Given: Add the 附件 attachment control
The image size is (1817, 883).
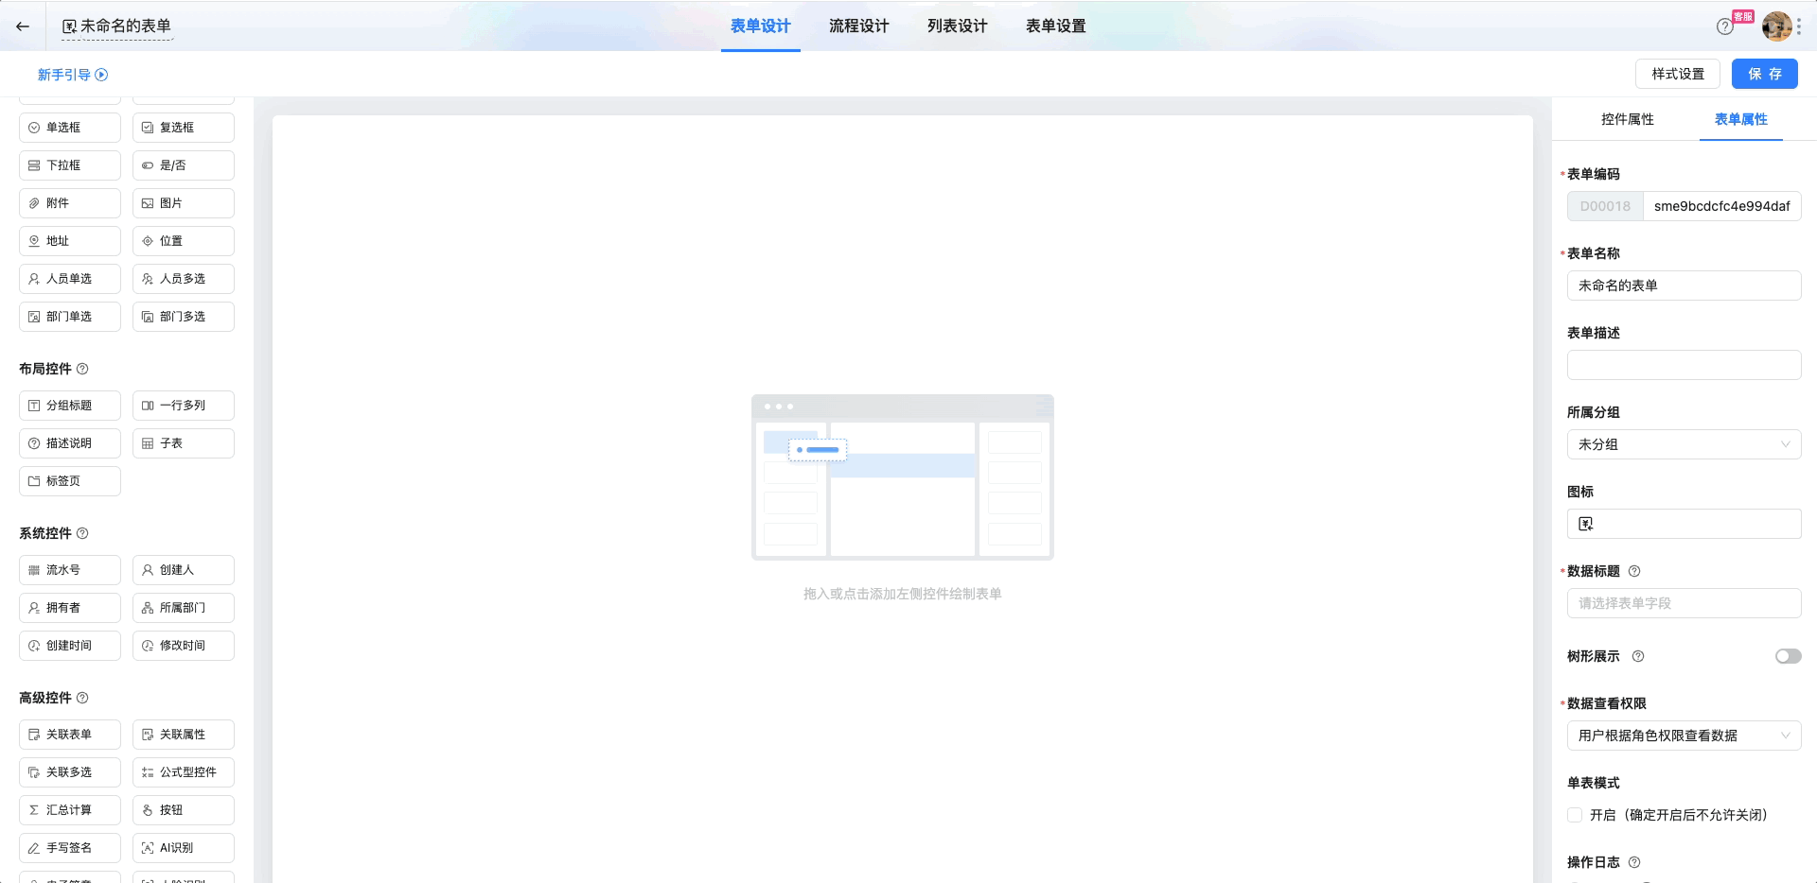Looking at the screenshot, I should (x=70, y=203).
